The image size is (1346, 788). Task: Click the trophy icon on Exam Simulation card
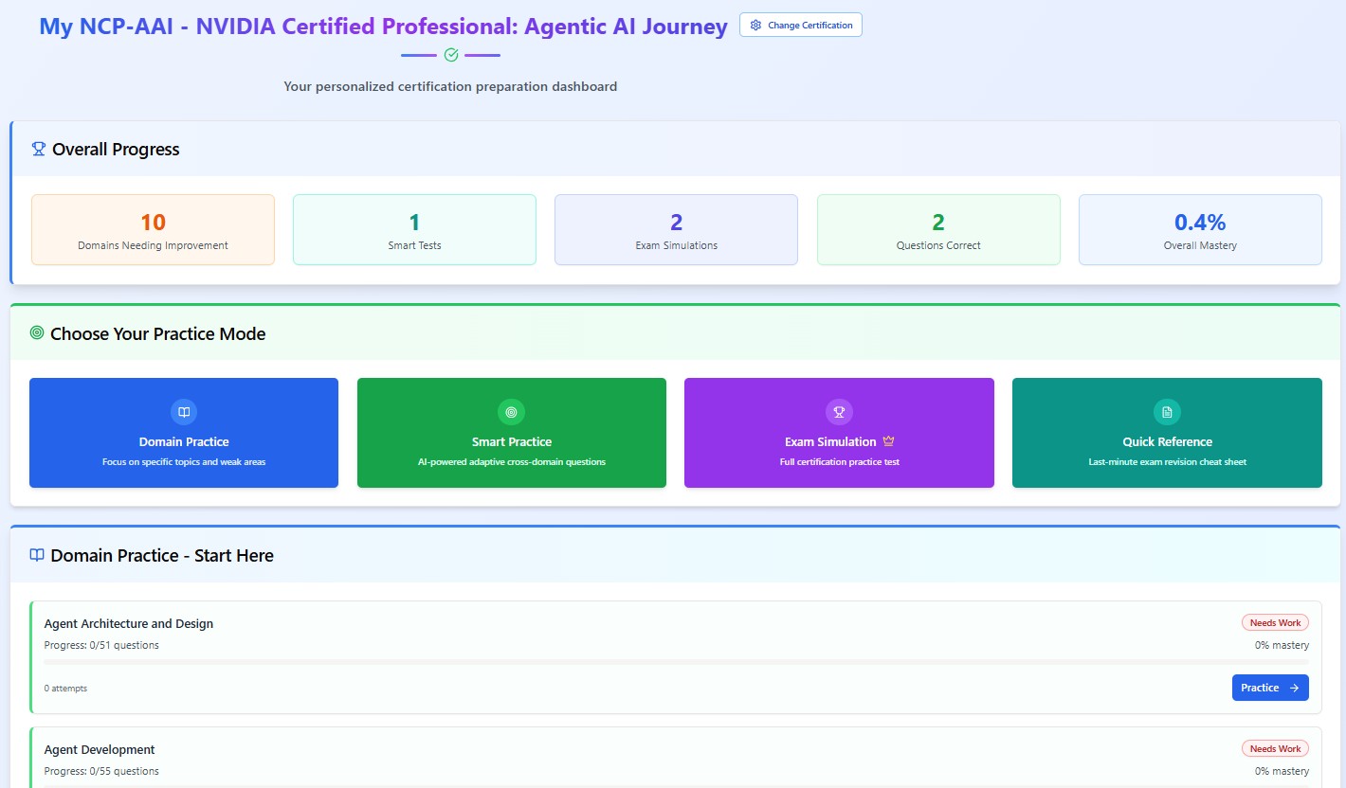pyautogui.click(x=839, y=412)
